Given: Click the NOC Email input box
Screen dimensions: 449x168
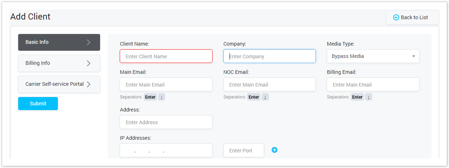Looking at the screenshot, I should (x=269, y=85).
